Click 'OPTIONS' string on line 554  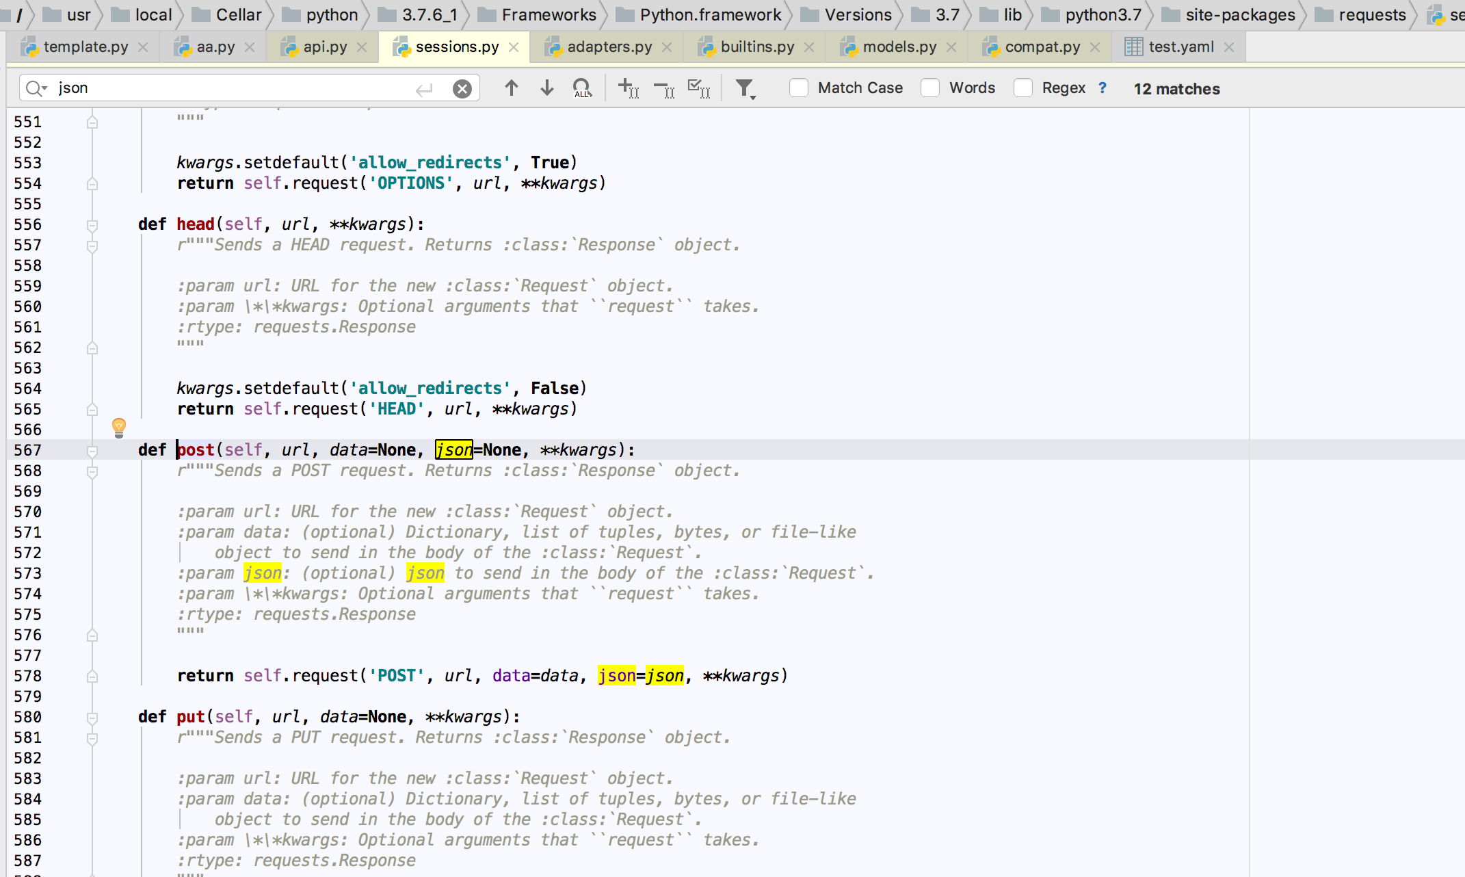[411, 183]
